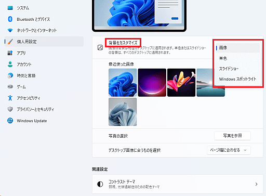Image resolution: width=266 pixels, height=196 pixels.
Task: Select gray bloom wallpaper thumbnail
Action: click(123, 112)
